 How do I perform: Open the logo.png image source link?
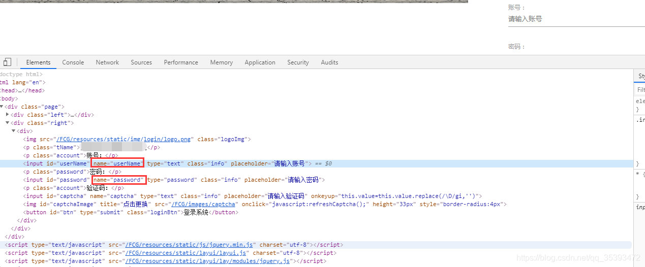(x=124, y=139)
